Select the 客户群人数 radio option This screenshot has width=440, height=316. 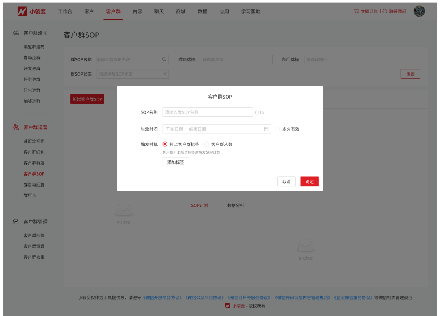coord(207,144)
